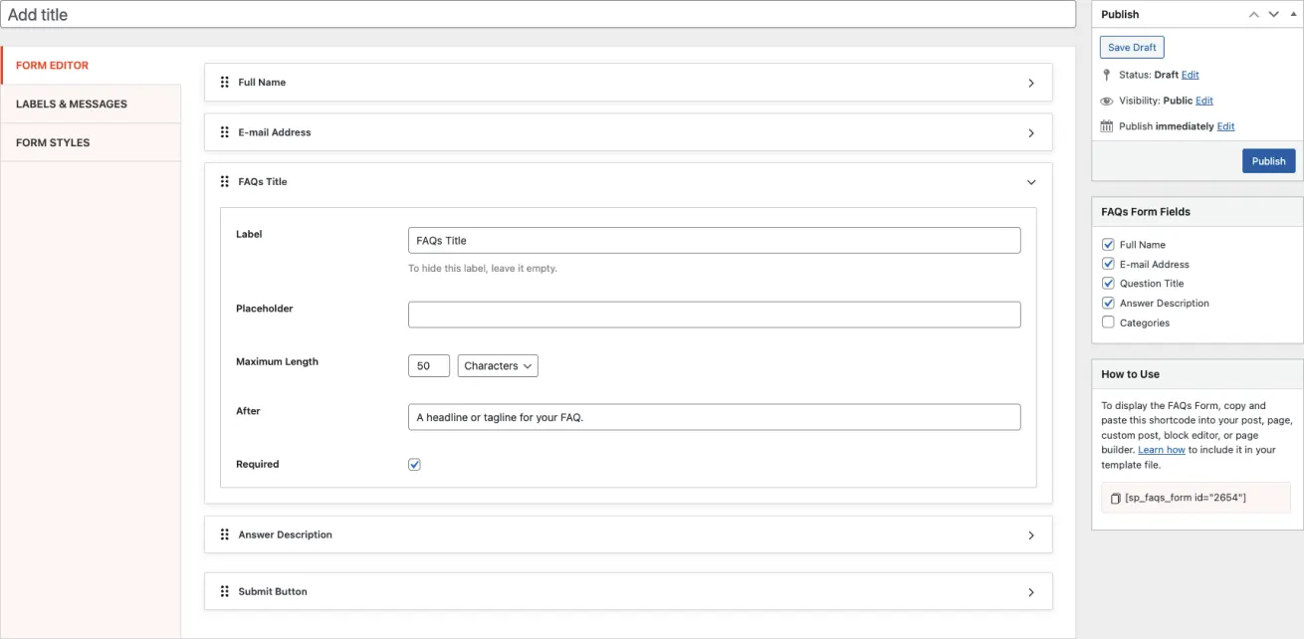The image size is (1304, 639).
Task: Click Save Draft
Action: point(1132,48)
